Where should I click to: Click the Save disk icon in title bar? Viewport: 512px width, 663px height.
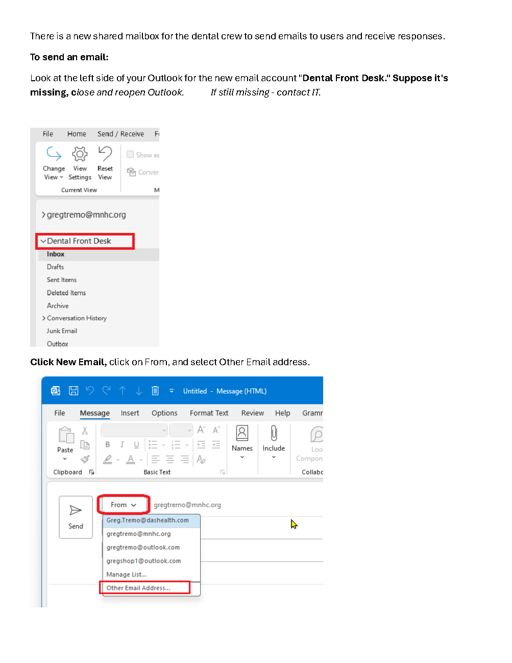[x=74, y=391]
